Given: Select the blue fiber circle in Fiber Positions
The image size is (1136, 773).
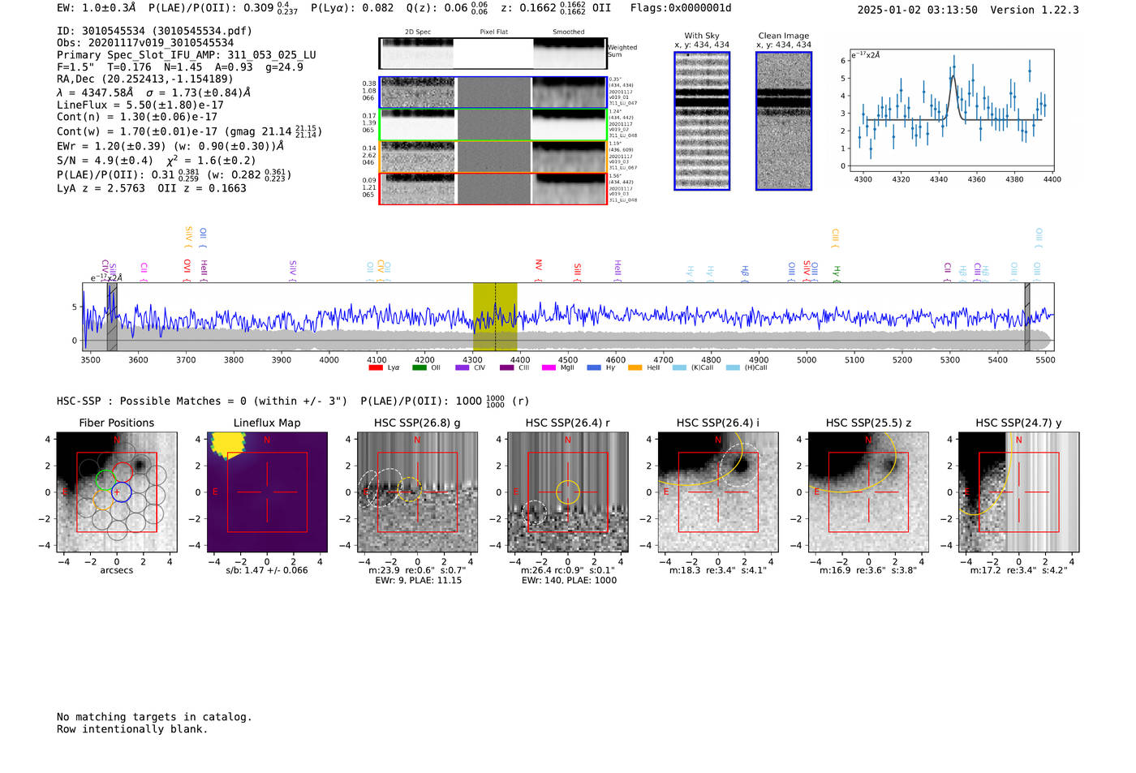Looking at the screenshot, I should coord(121,492).
